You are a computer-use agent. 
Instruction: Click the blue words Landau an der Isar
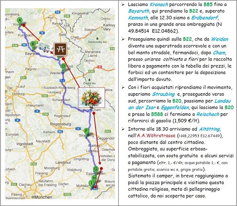pyautogui.click(x=179, y=104)
